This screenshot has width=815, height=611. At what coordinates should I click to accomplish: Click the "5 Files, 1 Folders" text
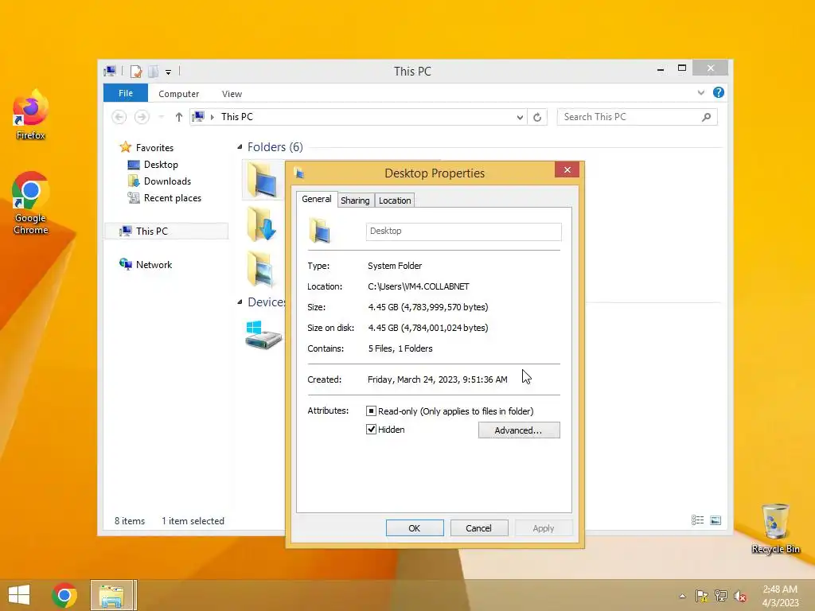(400, 348)
